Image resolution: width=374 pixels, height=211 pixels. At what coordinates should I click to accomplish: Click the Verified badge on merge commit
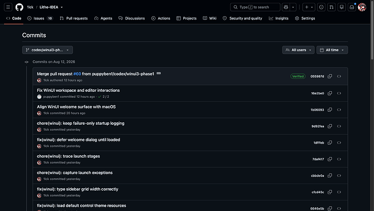click(298, 76)
